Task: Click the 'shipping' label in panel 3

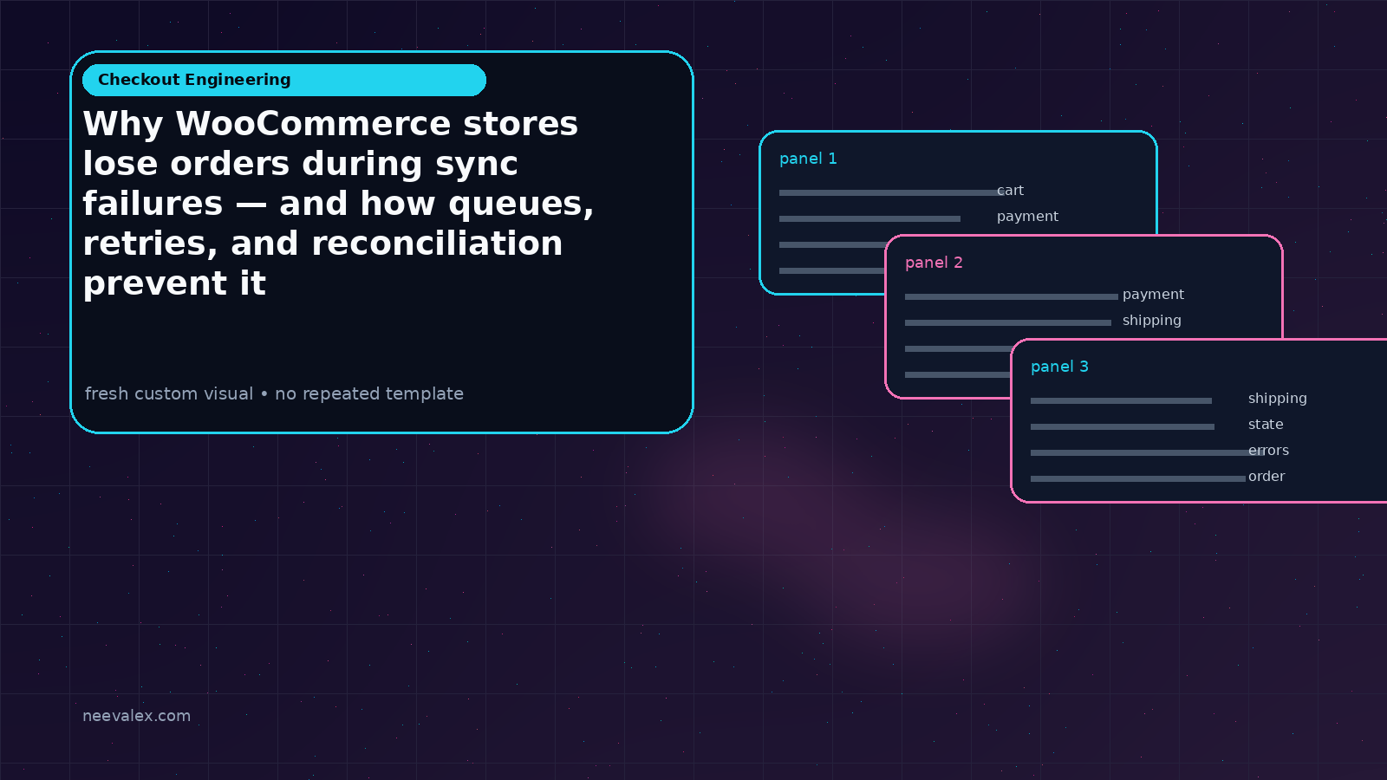Action: pos(1277,399)
